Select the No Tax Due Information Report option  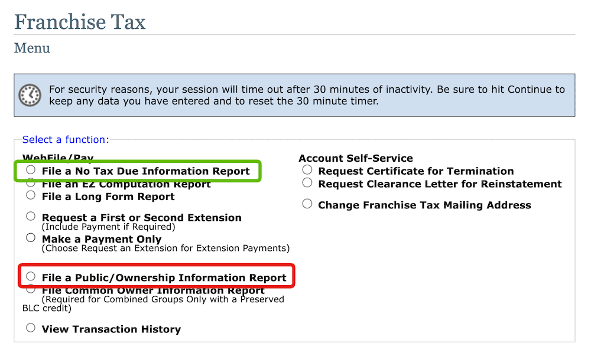point(30,170)
